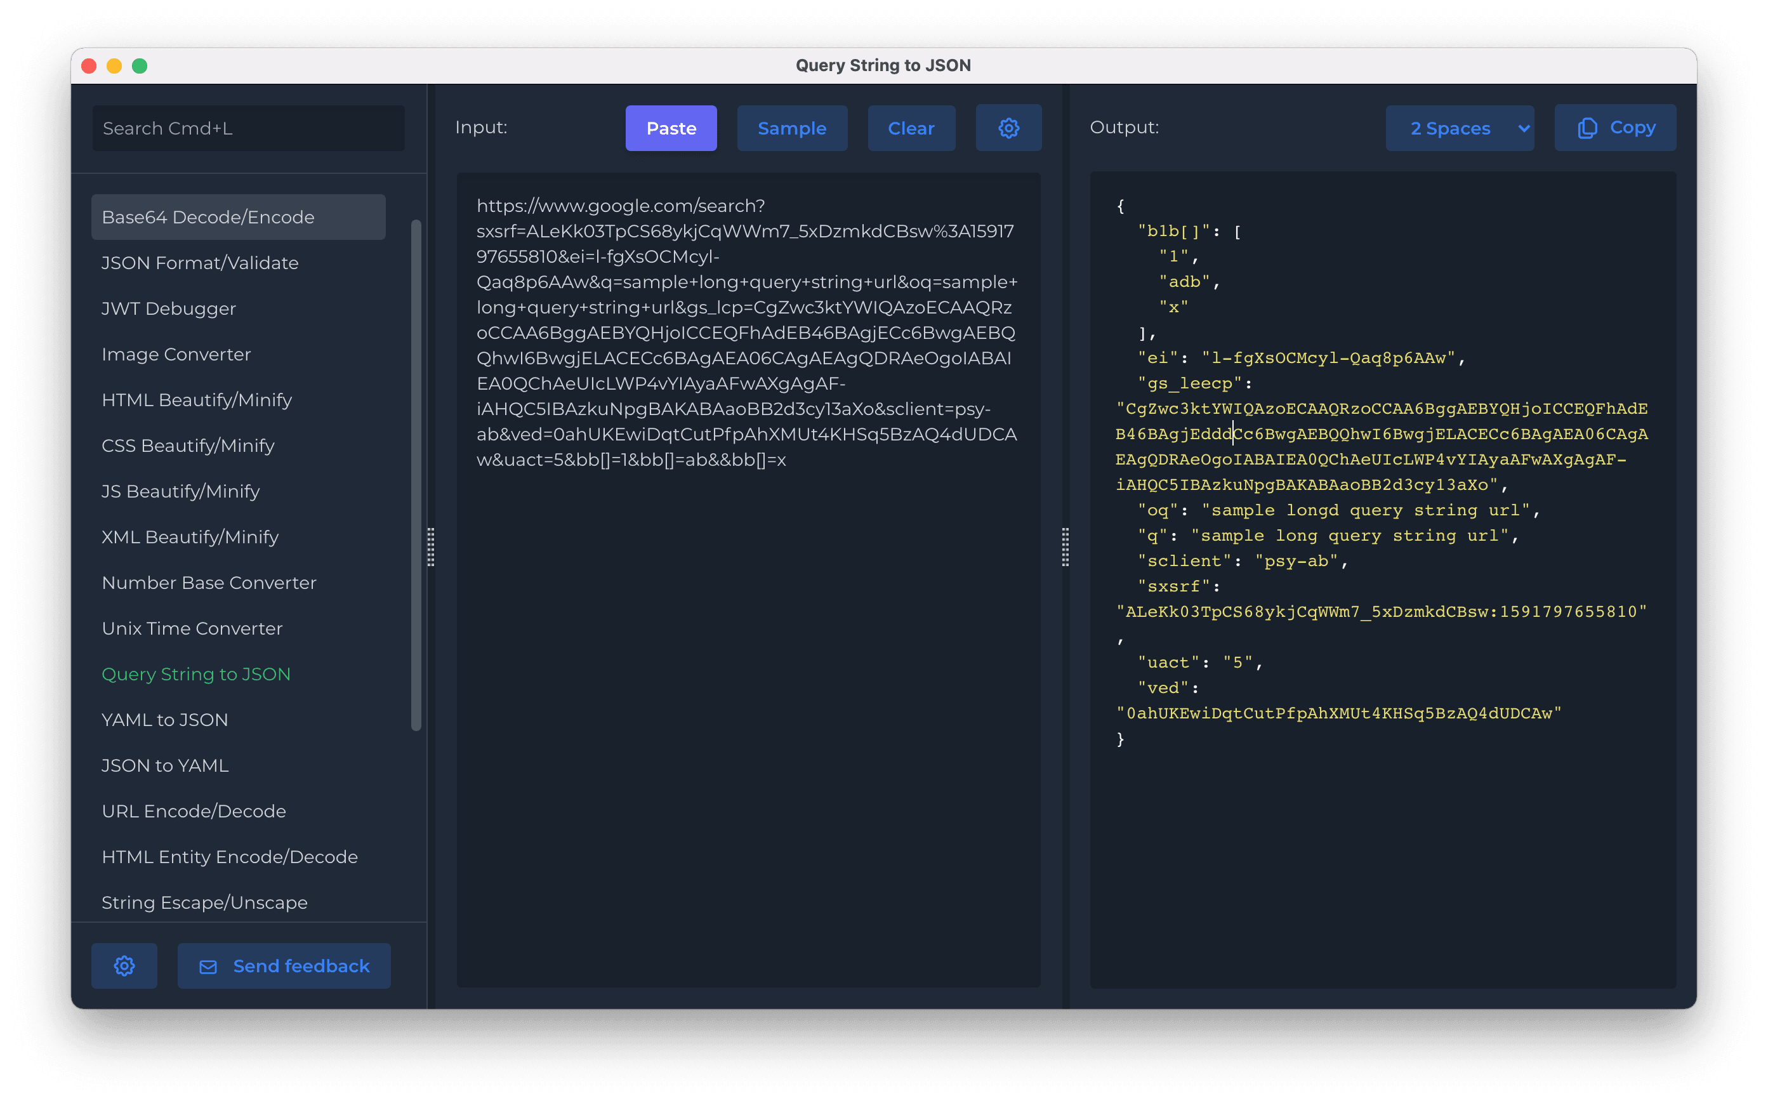The width and height of the screenshot is (1768, 1103).
Task: Open String Escape/Unscape tool
Action: (x=238, y=902)
